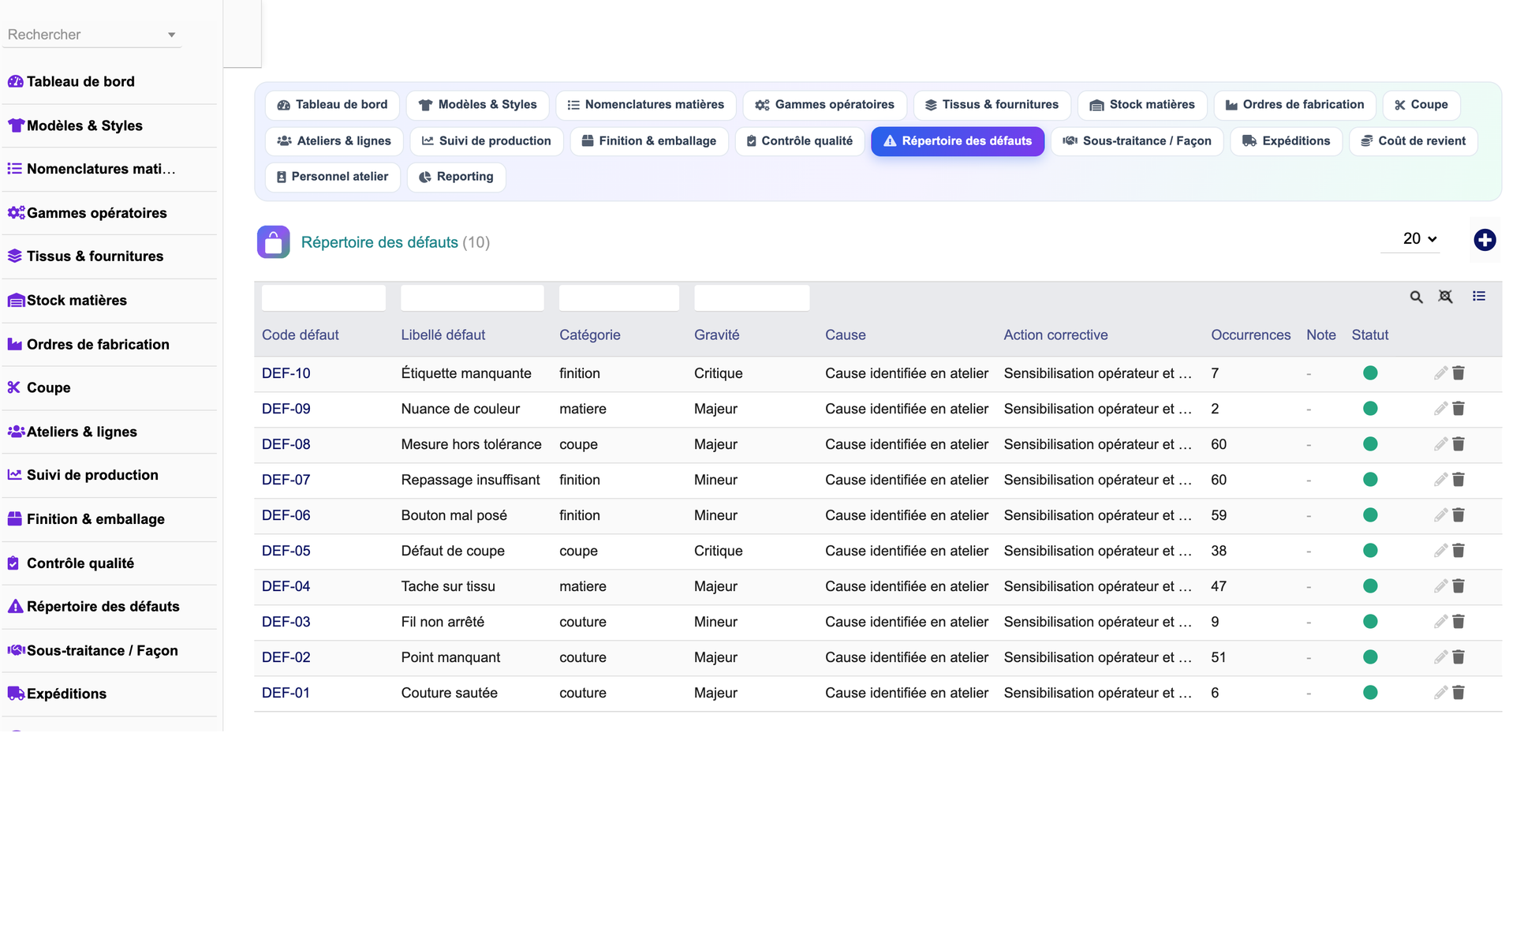
Task: Delete Tache sur tissu row trash icon
Action: point(1458,586)
